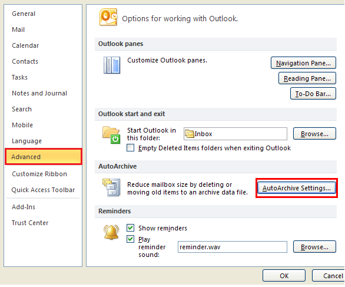Open the Mail options category
This screenshot has width=345, height=287.
pos(18,29)
